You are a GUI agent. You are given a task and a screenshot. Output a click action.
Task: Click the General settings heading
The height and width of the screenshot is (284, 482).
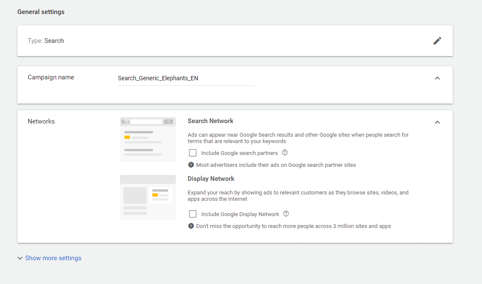click(41, 12)
